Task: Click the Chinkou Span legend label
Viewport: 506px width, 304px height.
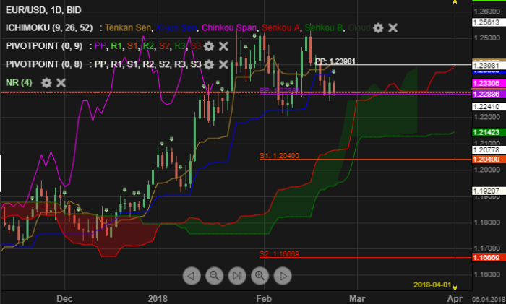Action: (x=229, y=27)
